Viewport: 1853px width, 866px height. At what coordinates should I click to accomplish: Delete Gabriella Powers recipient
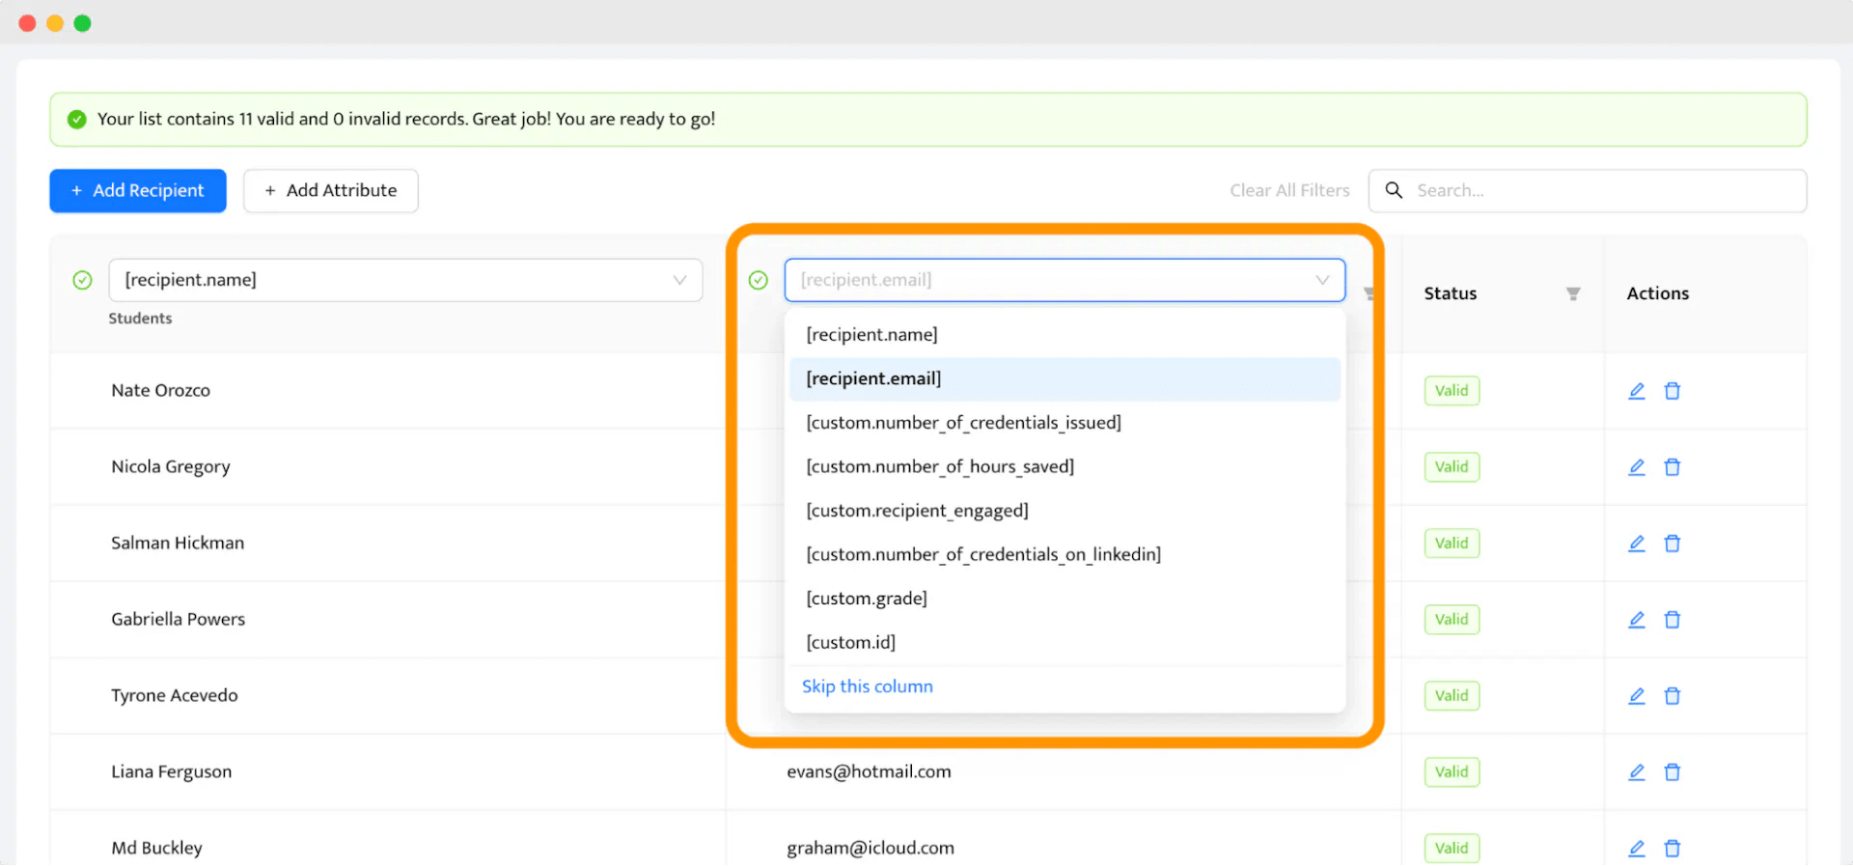(x=1673, y=620)
